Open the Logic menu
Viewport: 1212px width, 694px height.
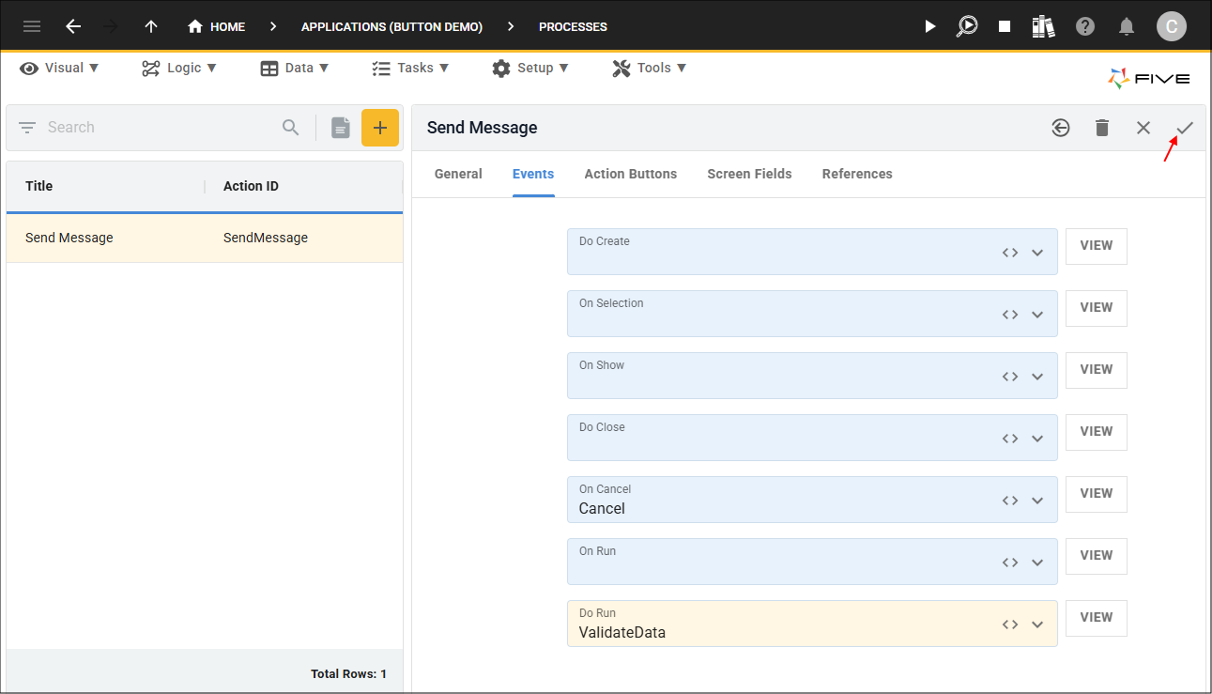pos(179,68)
